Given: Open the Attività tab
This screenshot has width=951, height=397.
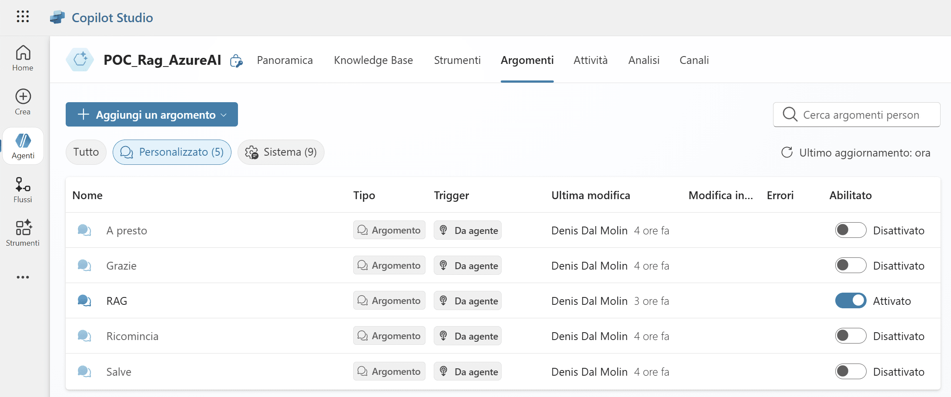Looking at the screenshot, I should pos(590,60).
